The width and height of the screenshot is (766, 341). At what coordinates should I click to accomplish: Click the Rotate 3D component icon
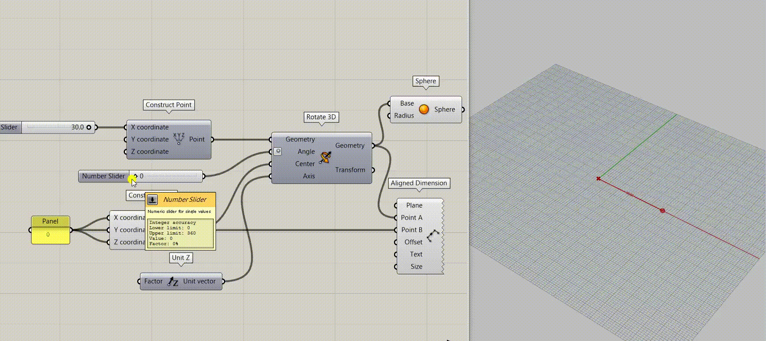[x=326, y=157]
